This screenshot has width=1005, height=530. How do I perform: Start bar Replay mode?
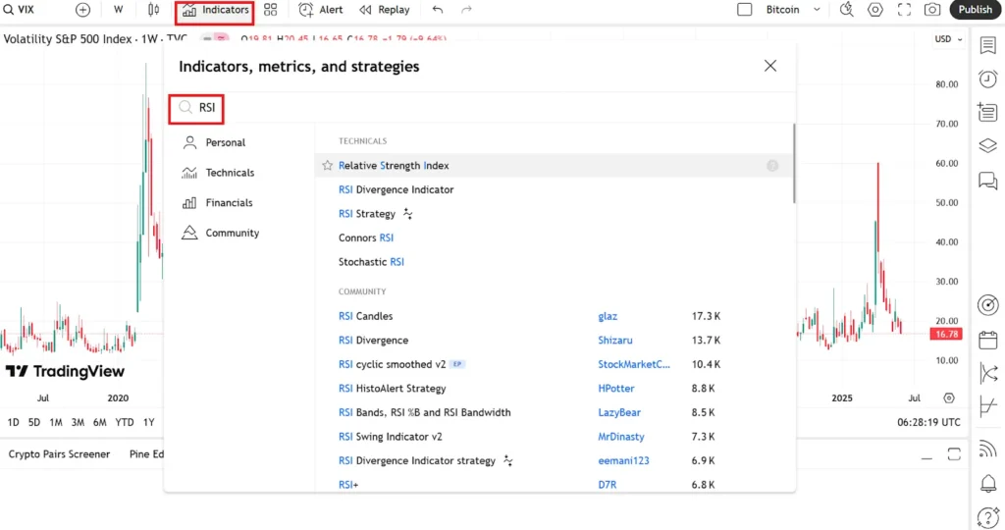coord(385,10)
